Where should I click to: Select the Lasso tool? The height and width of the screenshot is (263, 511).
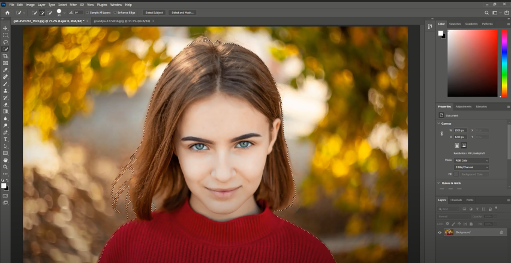coord(5,42)
